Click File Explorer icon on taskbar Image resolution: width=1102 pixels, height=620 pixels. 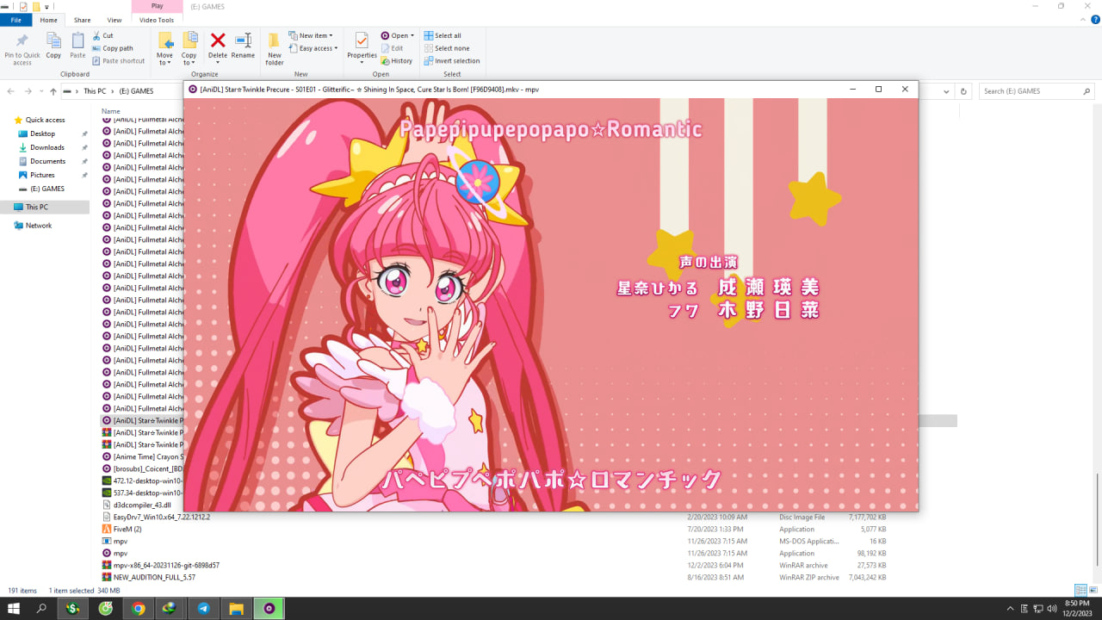pyautogui.click(x=236, y=609)
